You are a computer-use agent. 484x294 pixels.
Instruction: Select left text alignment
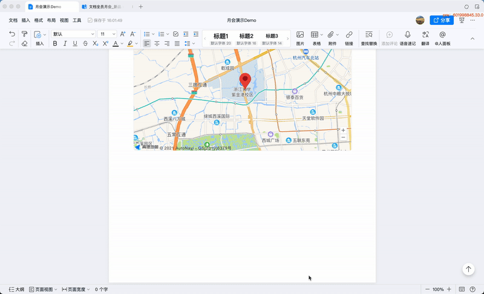pos(147,44)
